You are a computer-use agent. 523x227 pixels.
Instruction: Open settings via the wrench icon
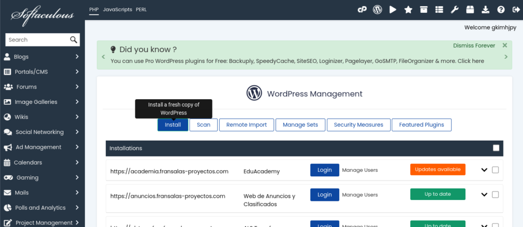[455, 10]
